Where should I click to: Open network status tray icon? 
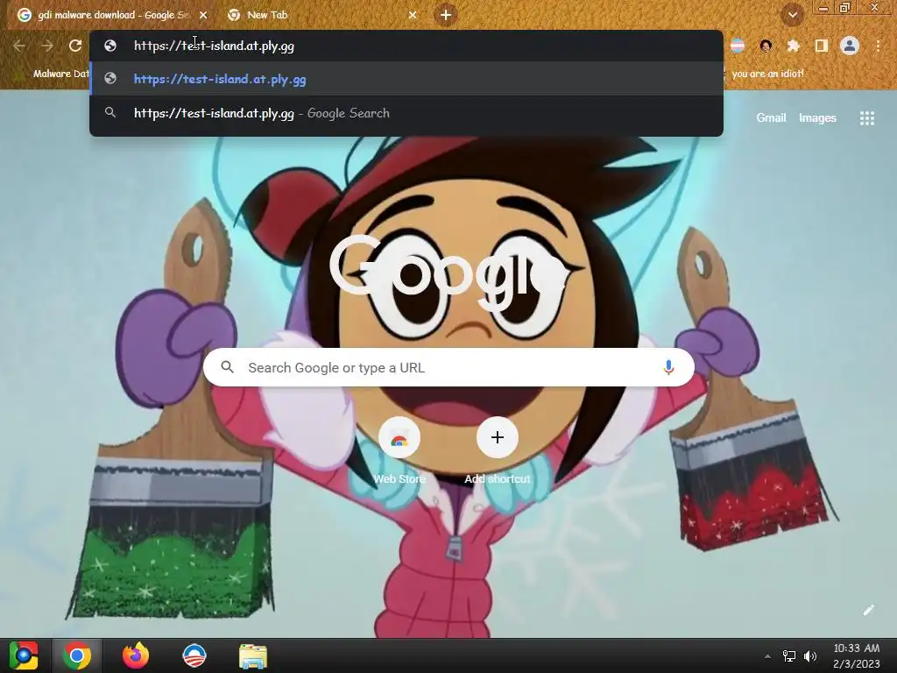tap(789, 656)
